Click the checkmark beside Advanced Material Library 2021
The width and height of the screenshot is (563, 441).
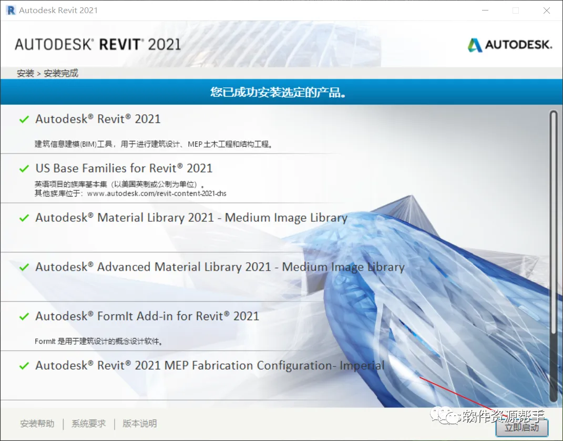(24, 267)
